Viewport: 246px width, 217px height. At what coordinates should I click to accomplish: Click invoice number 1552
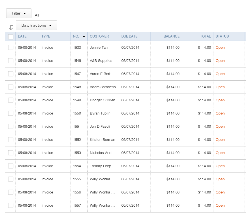point(77,139)
